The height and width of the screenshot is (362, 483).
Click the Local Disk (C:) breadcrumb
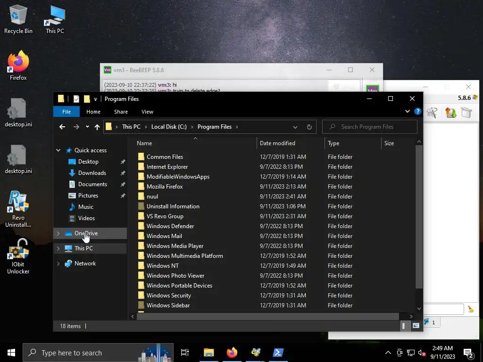(169, 127)
